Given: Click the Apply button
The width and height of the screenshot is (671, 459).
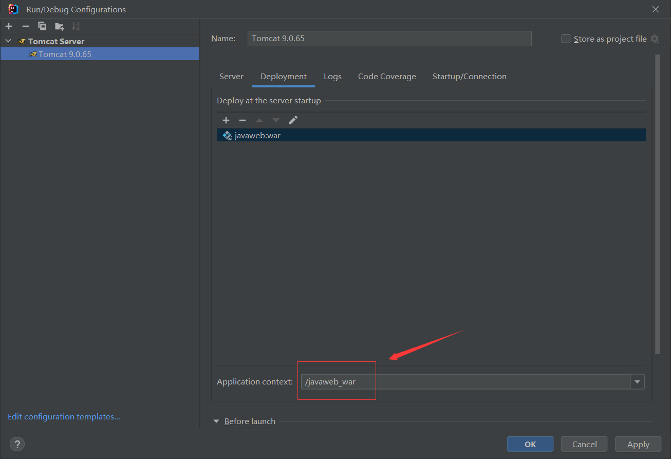Looking at the screenshot, I should pos(638,444).
